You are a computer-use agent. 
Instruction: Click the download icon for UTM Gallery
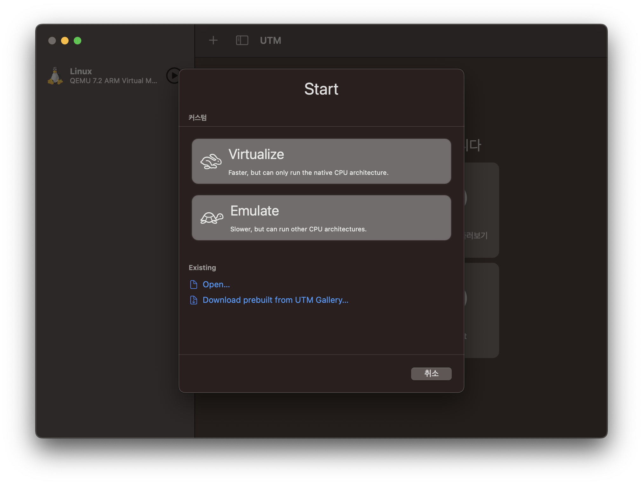(x=193, y=300)
